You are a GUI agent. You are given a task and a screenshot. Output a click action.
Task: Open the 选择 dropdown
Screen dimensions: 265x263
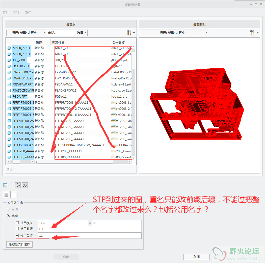coord(82,33)
